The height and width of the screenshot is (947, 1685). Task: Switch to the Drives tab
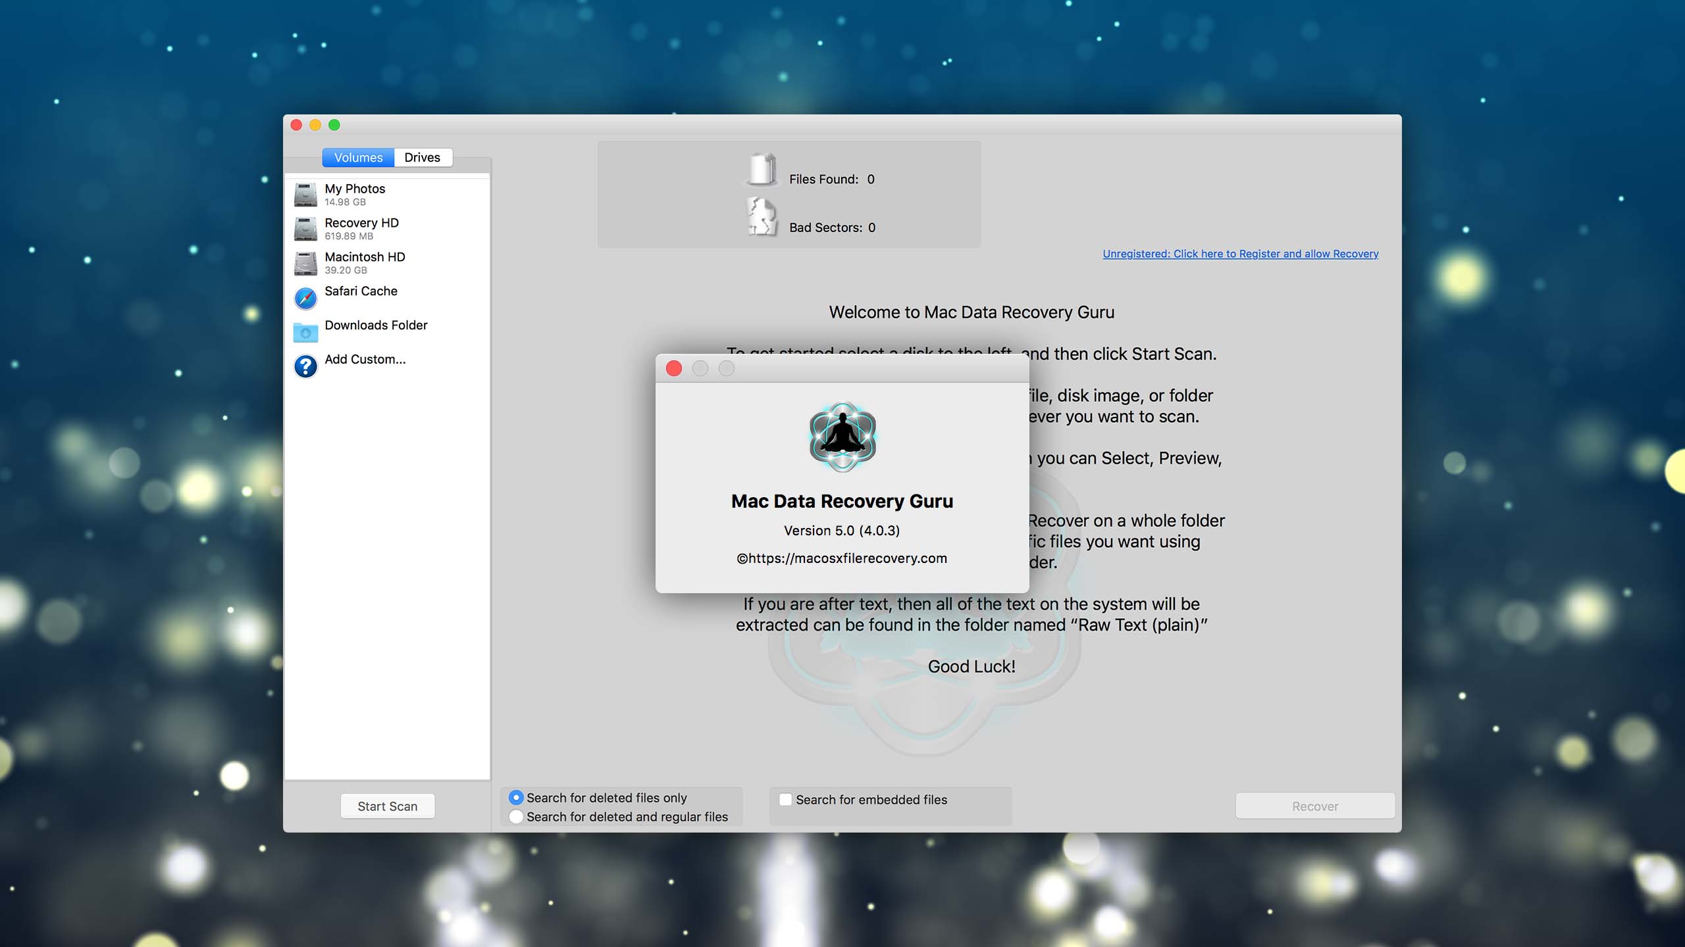(423, 157)
